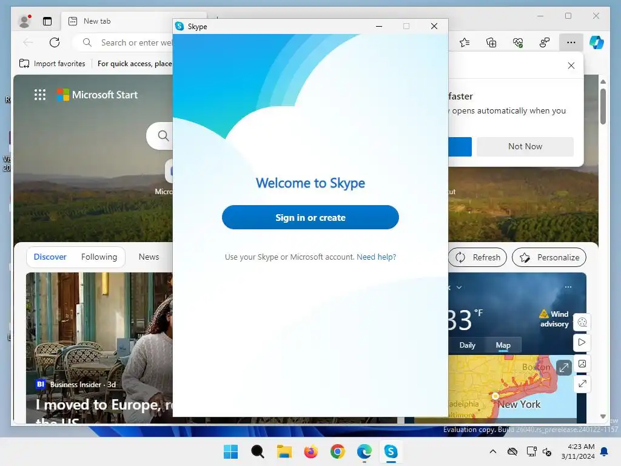Open Browser essentials heart icon
This screenshot has height=466, width=621.
[518, 42]
